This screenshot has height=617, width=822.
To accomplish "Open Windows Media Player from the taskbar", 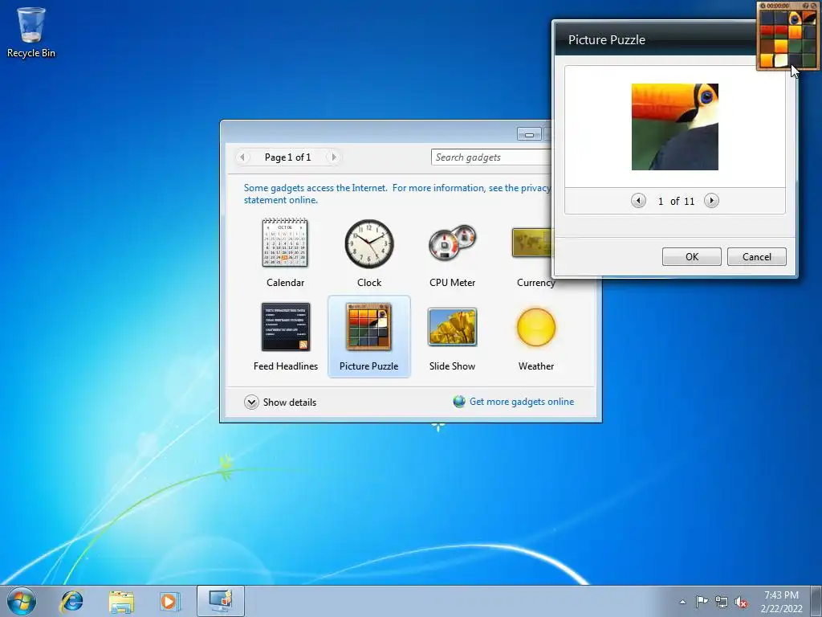I will click(169, 601).
